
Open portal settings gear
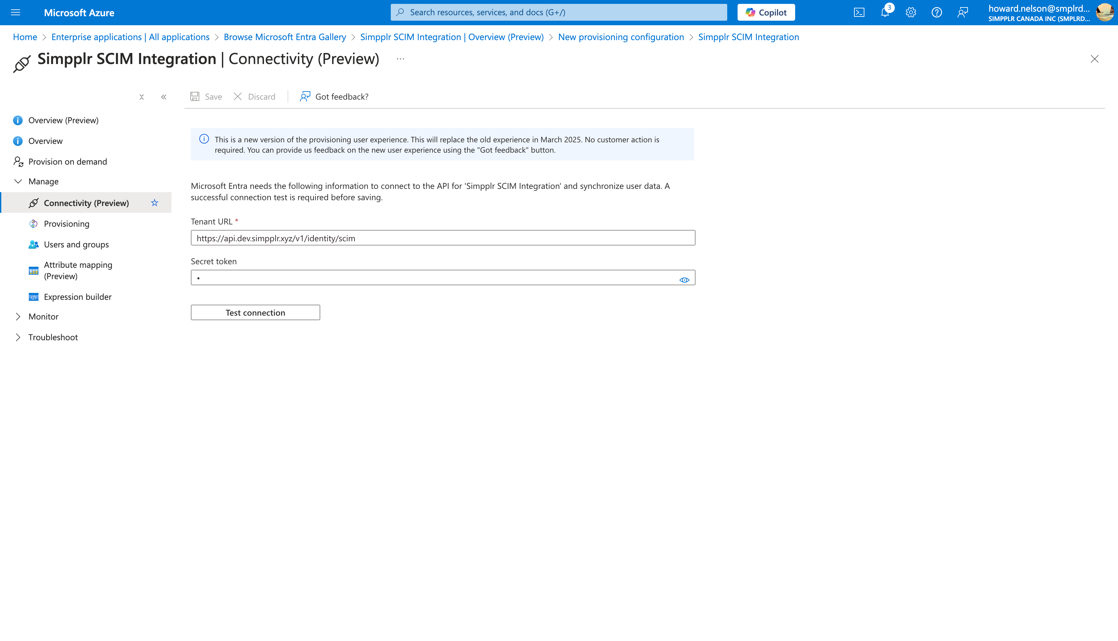click(911, 12)
